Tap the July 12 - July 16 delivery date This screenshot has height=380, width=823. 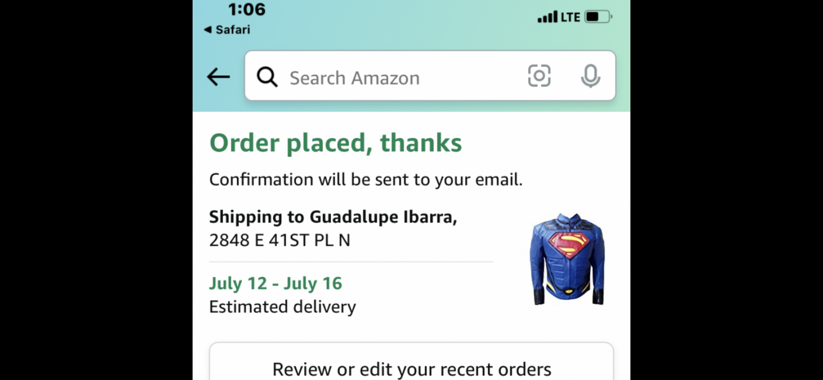point(275,283)
